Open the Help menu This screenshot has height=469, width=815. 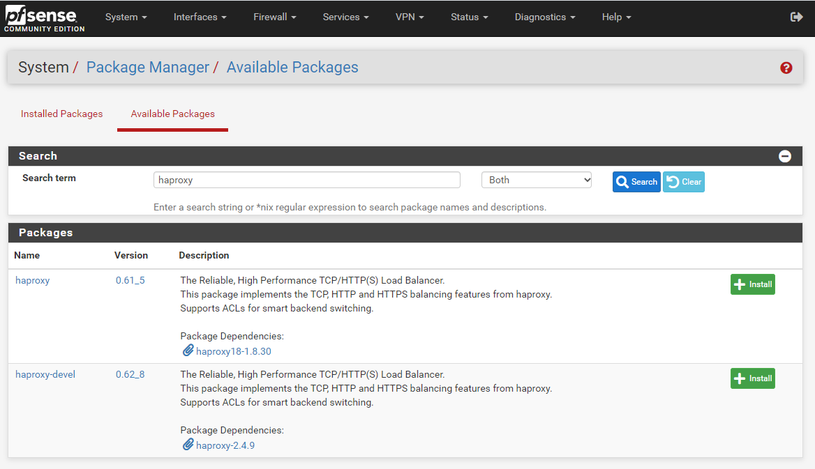point(616,17)
